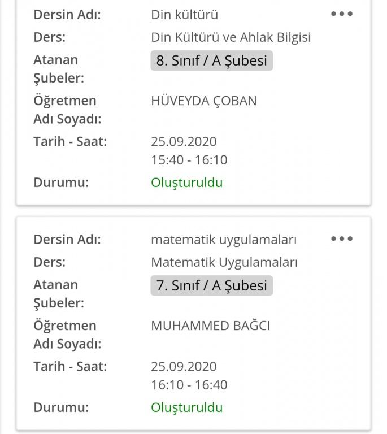Viewport: 387px width, 434px height.
Task: Select the matematik uygulamaları lesson name
Action: tap(224, 240)
